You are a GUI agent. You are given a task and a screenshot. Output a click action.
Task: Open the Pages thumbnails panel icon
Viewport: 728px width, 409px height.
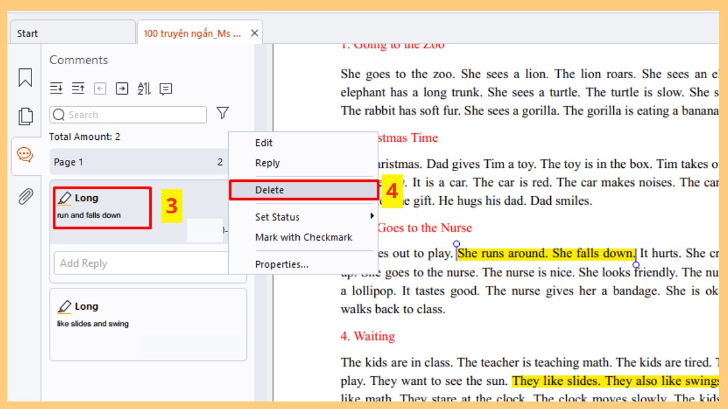[x=25, y=116]
